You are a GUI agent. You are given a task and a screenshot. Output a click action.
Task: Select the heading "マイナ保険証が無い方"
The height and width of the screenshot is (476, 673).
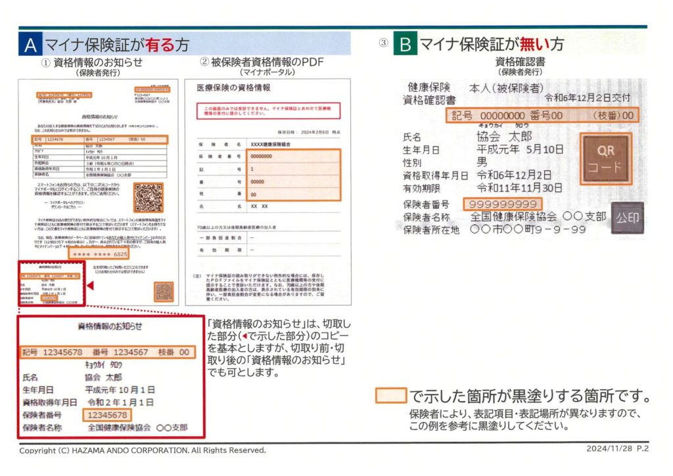tap(492, 43)
